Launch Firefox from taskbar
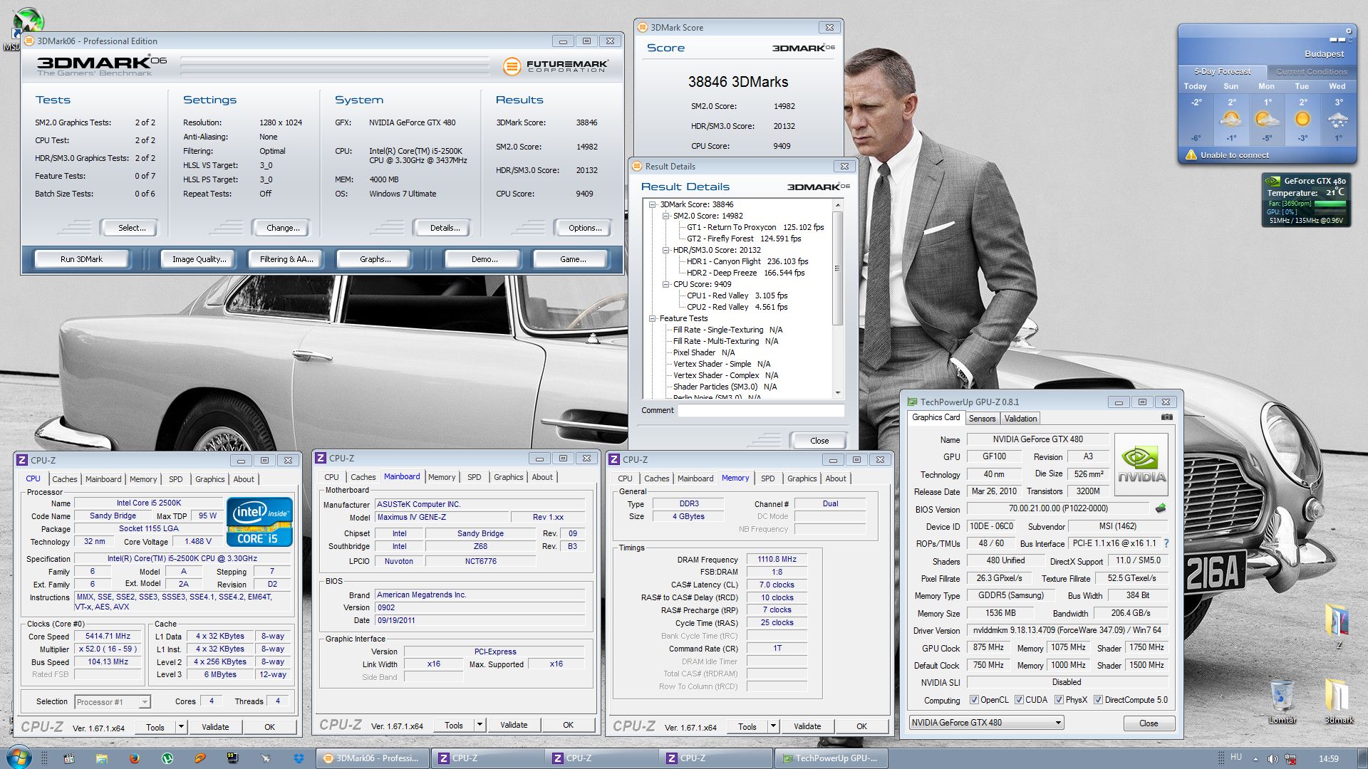 click(x=134, y=758)
